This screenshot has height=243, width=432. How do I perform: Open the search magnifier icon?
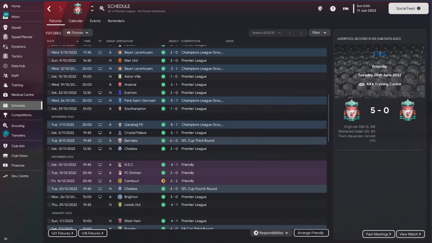point(102,8)
